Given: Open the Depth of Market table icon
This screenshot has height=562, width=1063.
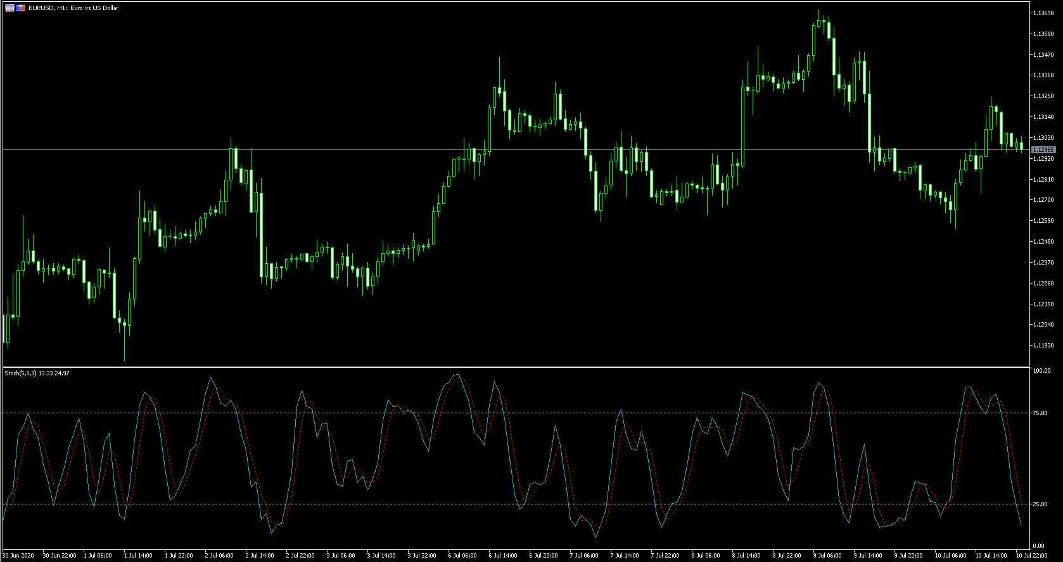Looking at the screenshot, I should coord(10,8).
